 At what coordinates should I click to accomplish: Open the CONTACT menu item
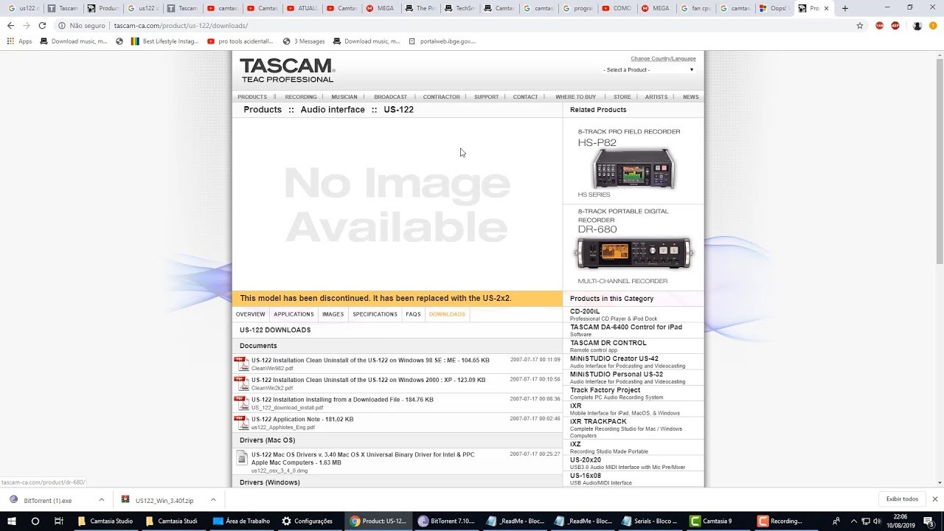(525, 97)
